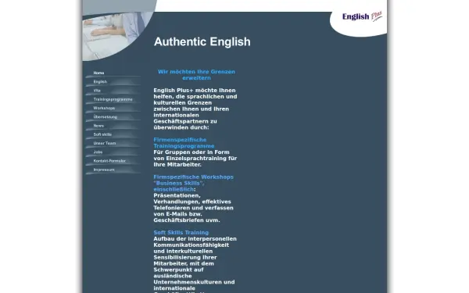Open the News section
This screenshot has width=469, height=293.
coord(113,126)
